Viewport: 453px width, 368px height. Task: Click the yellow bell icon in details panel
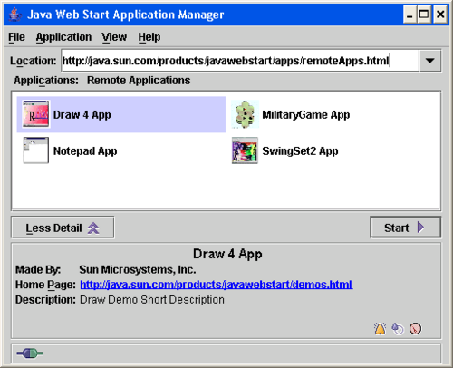pos(380,329)
